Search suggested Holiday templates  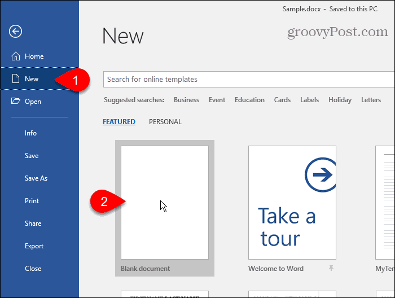point(340,100)
